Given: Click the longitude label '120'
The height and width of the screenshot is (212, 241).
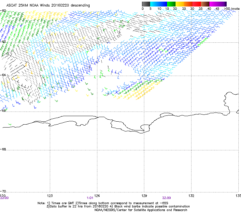Looking at the screenshot, I should [x=3, y=195].
